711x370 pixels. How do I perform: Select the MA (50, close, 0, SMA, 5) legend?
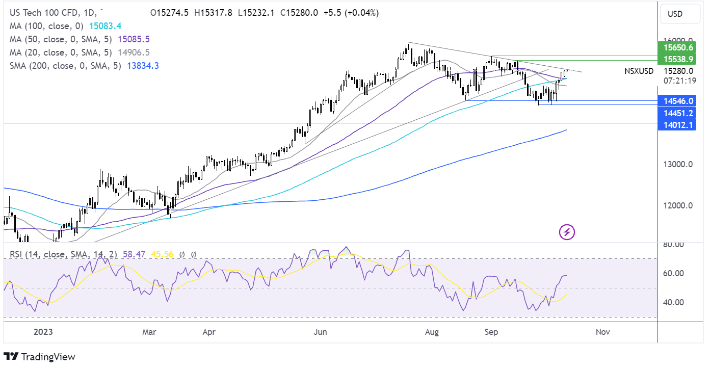pos(60,39)
